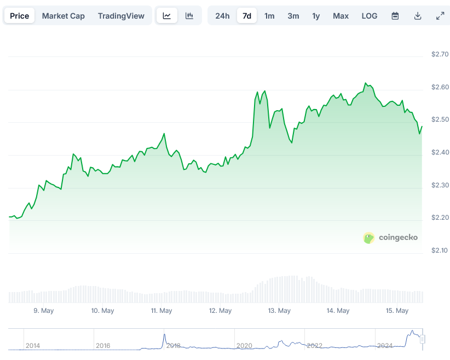Click the download chart icon
The height and width of the screenshot is (360, 450).
pyautogui.click(x=418, y=15)
